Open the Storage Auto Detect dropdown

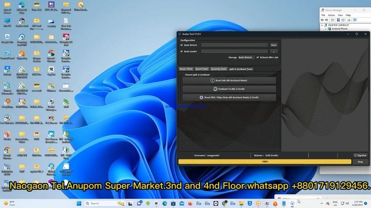pos(246,57)
